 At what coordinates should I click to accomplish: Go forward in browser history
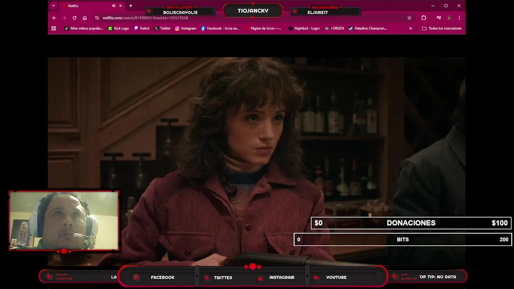[x=64, y=18]
